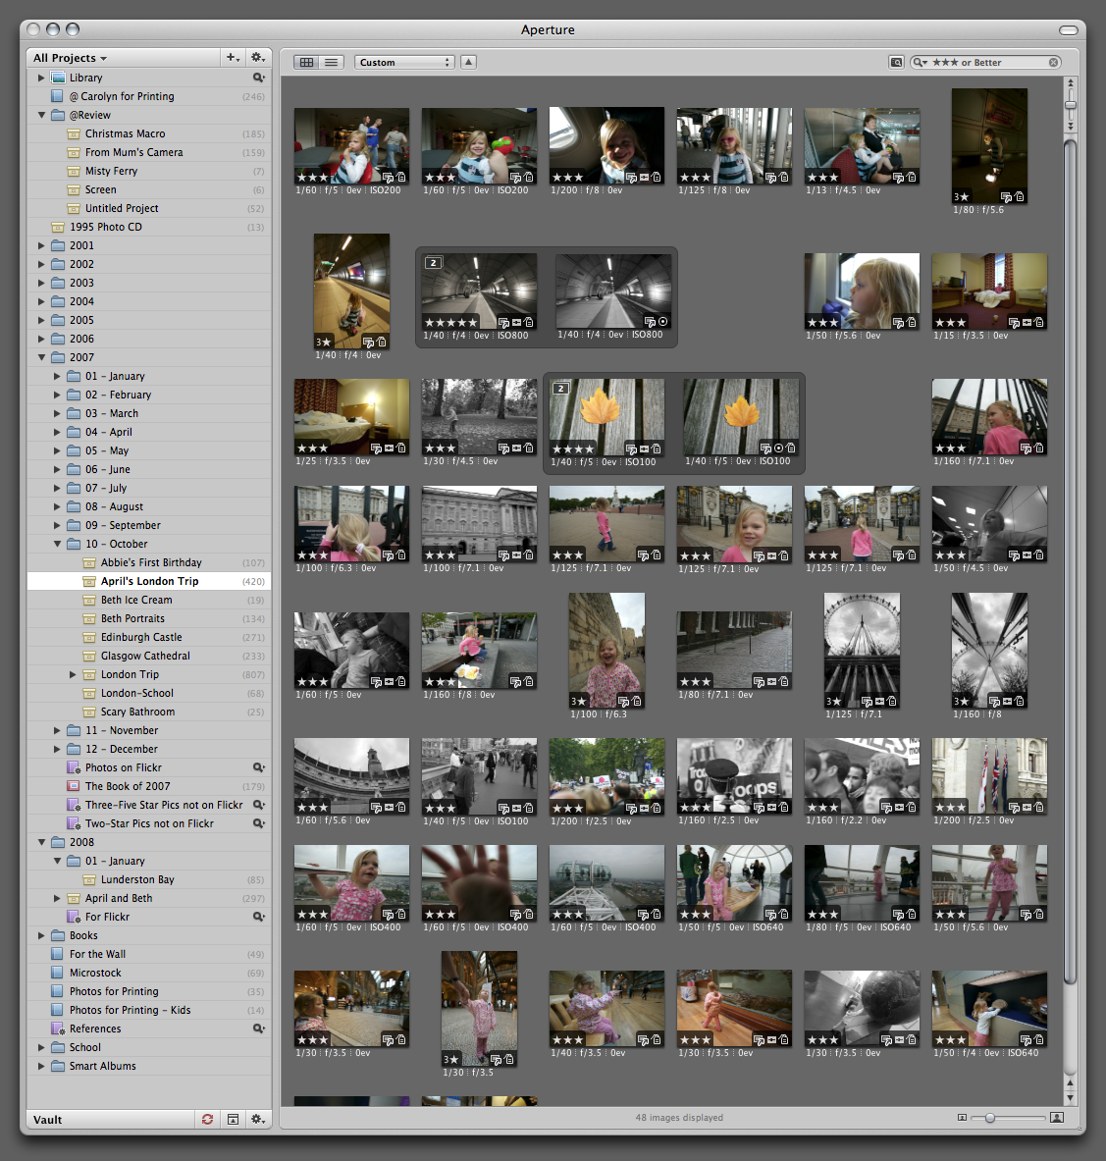Select the hotel bed 1/25 f/3.5 thumbnail

[x=351, y=417]
